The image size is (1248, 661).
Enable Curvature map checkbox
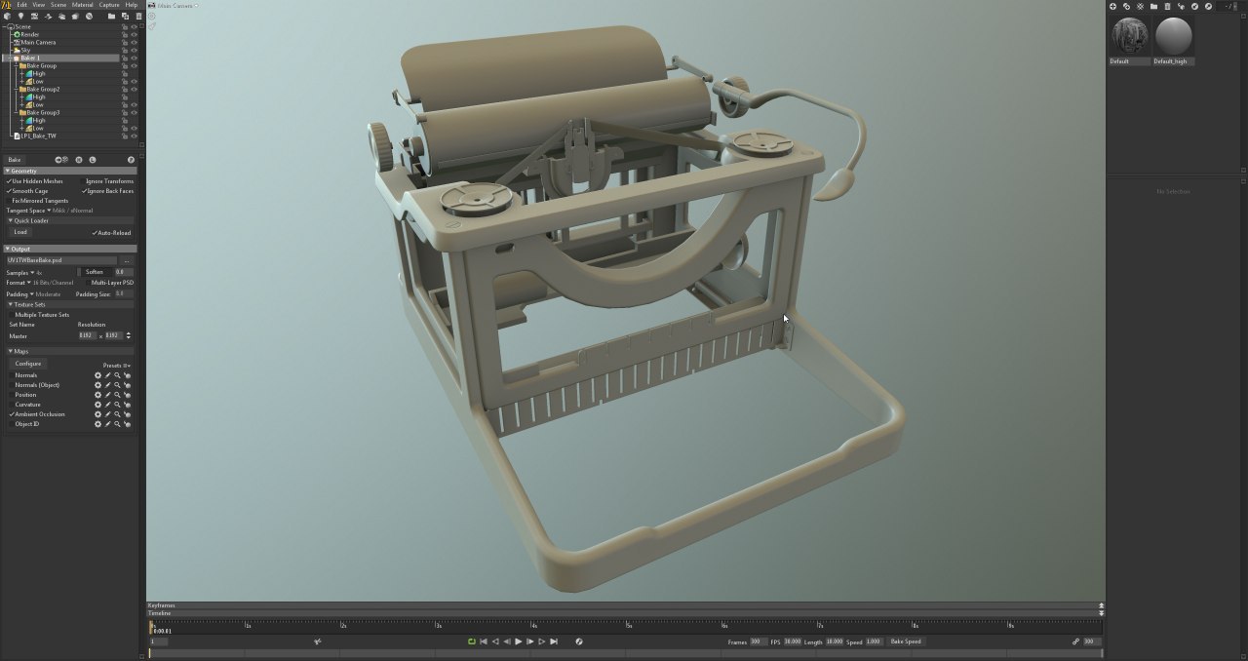point(12,405)
